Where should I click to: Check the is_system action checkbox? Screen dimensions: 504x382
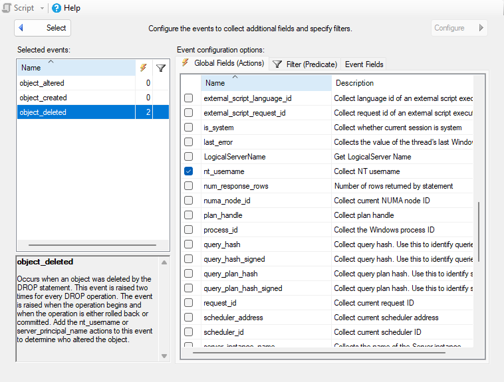pos(189,128)
